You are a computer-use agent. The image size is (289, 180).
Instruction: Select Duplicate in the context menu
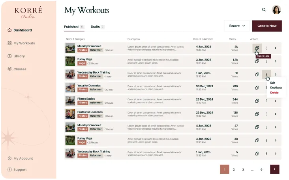[x=276, y=88]
